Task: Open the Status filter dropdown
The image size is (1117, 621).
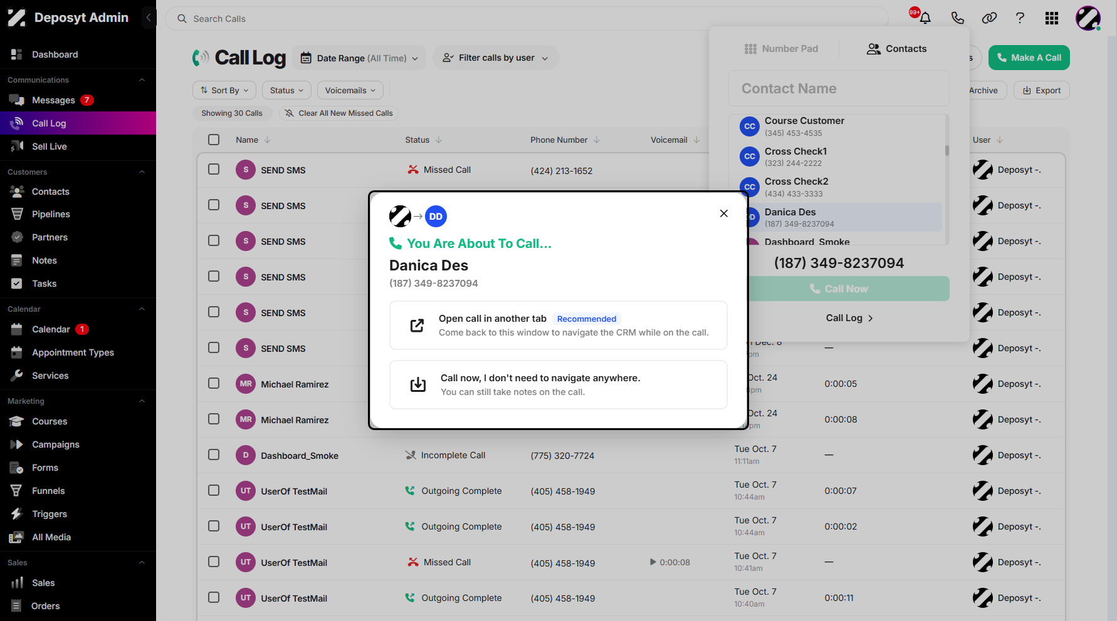Action: (x=286, y=90)
